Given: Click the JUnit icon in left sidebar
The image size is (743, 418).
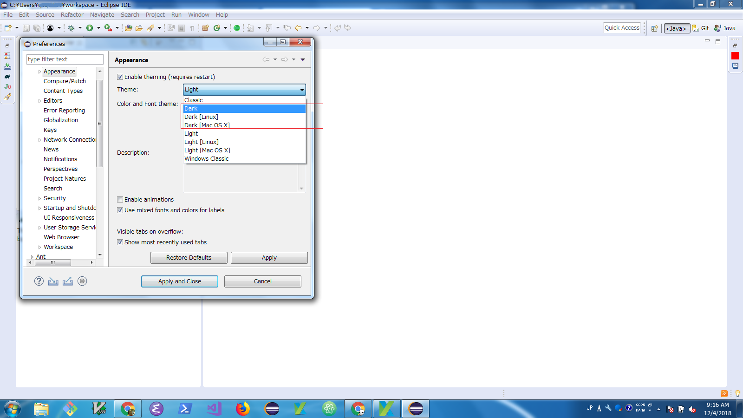Looking at the screenshot, I should coord(7,86).
